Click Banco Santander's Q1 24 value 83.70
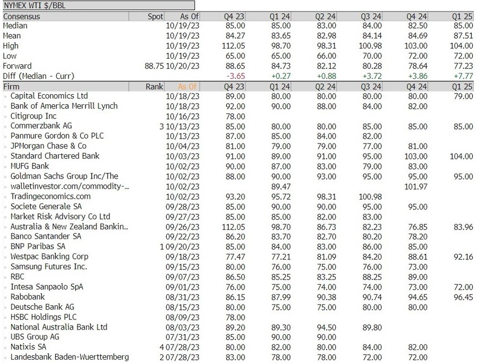477x363 pixels. (281, 237)
